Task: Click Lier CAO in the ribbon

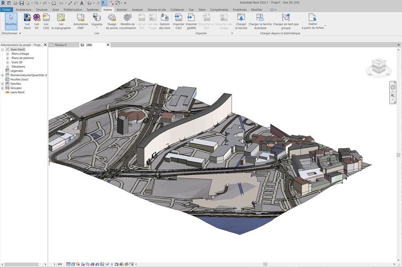Action: 46,18
